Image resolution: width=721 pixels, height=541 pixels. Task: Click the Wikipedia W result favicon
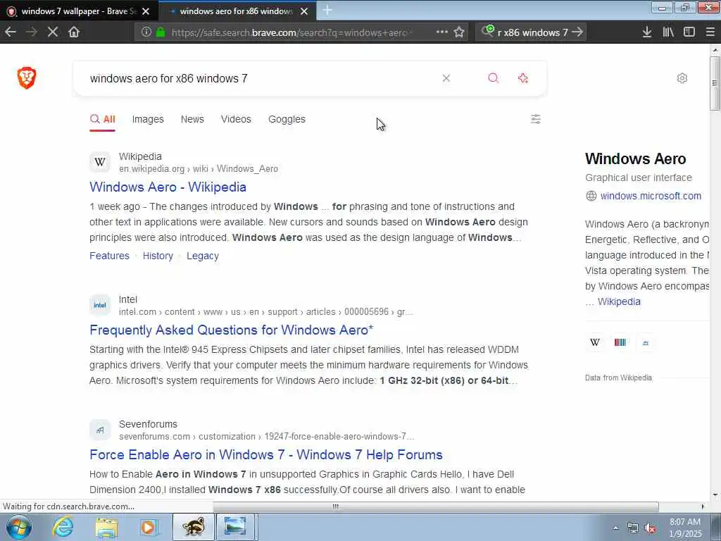pos(100,162)
